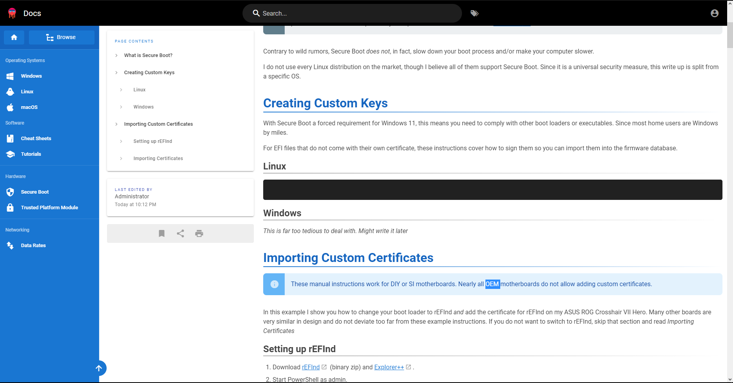The width and height of the screenshot is (733, 383).
Task: Click inside the Search field
Action: [x=351, y=13]
